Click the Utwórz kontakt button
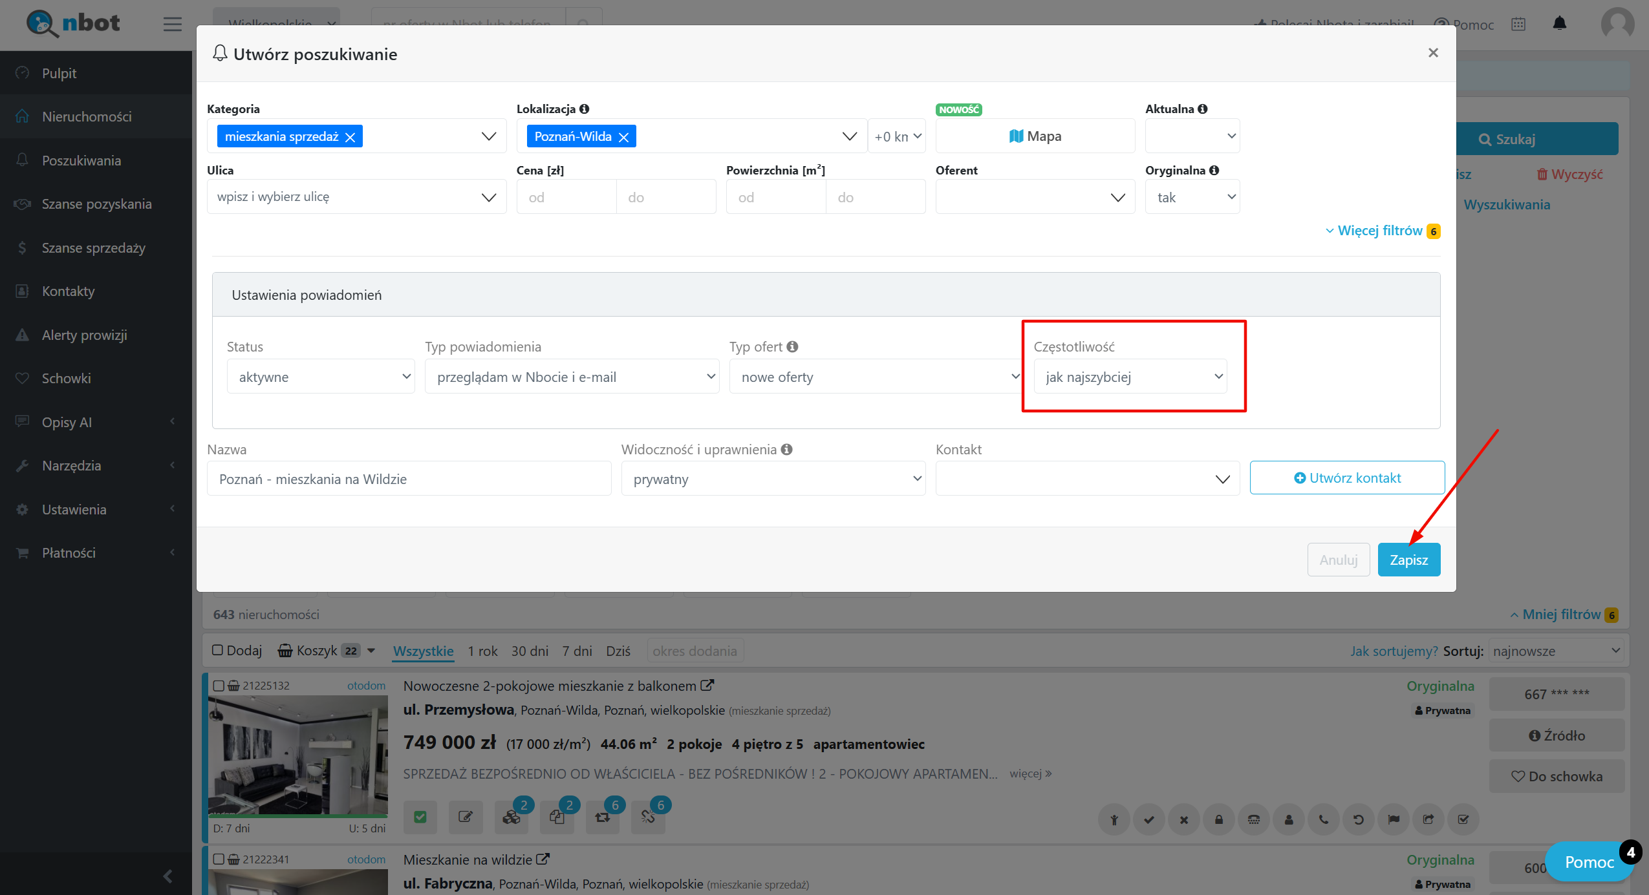Screen dimensions: 1649x895 pyautogui.click(x=1347, y=478)
